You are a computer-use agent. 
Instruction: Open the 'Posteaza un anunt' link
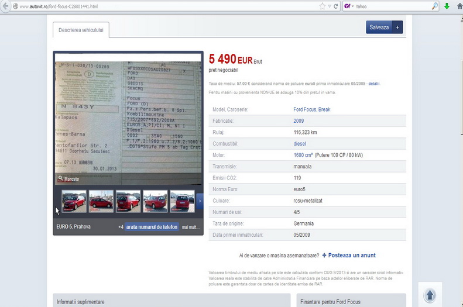point(349,256)
